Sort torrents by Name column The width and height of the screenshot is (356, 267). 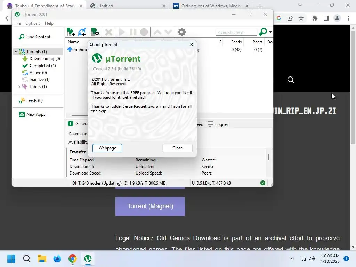73,42
